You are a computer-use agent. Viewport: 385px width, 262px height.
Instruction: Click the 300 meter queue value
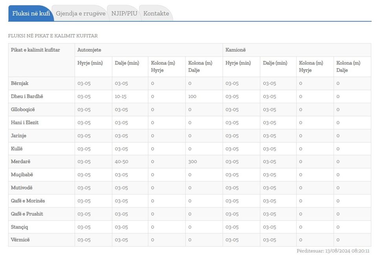tap(192, 161)
